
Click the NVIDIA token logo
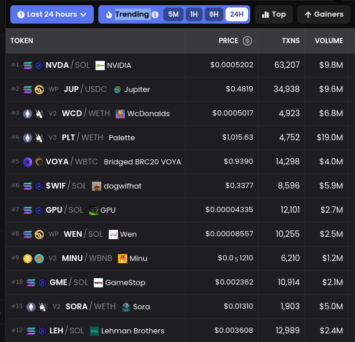100,66
